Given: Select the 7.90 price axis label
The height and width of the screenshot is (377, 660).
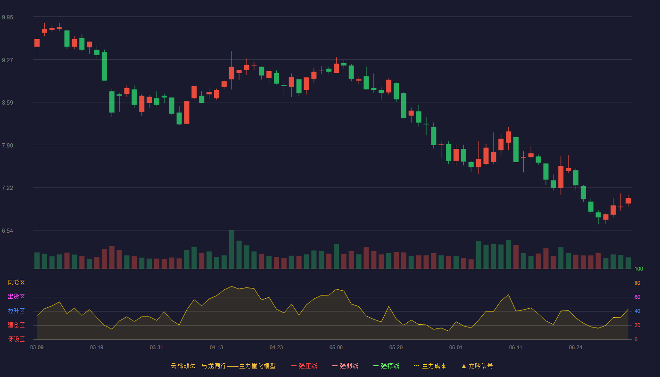Looking at the screenshot, I should (x=8, y=146).
